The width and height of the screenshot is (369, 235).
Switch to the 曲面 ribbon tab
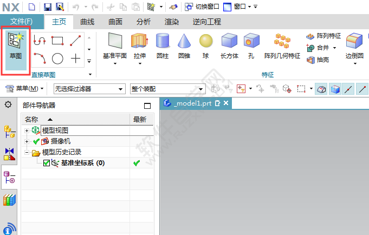[x=115, y=22]
